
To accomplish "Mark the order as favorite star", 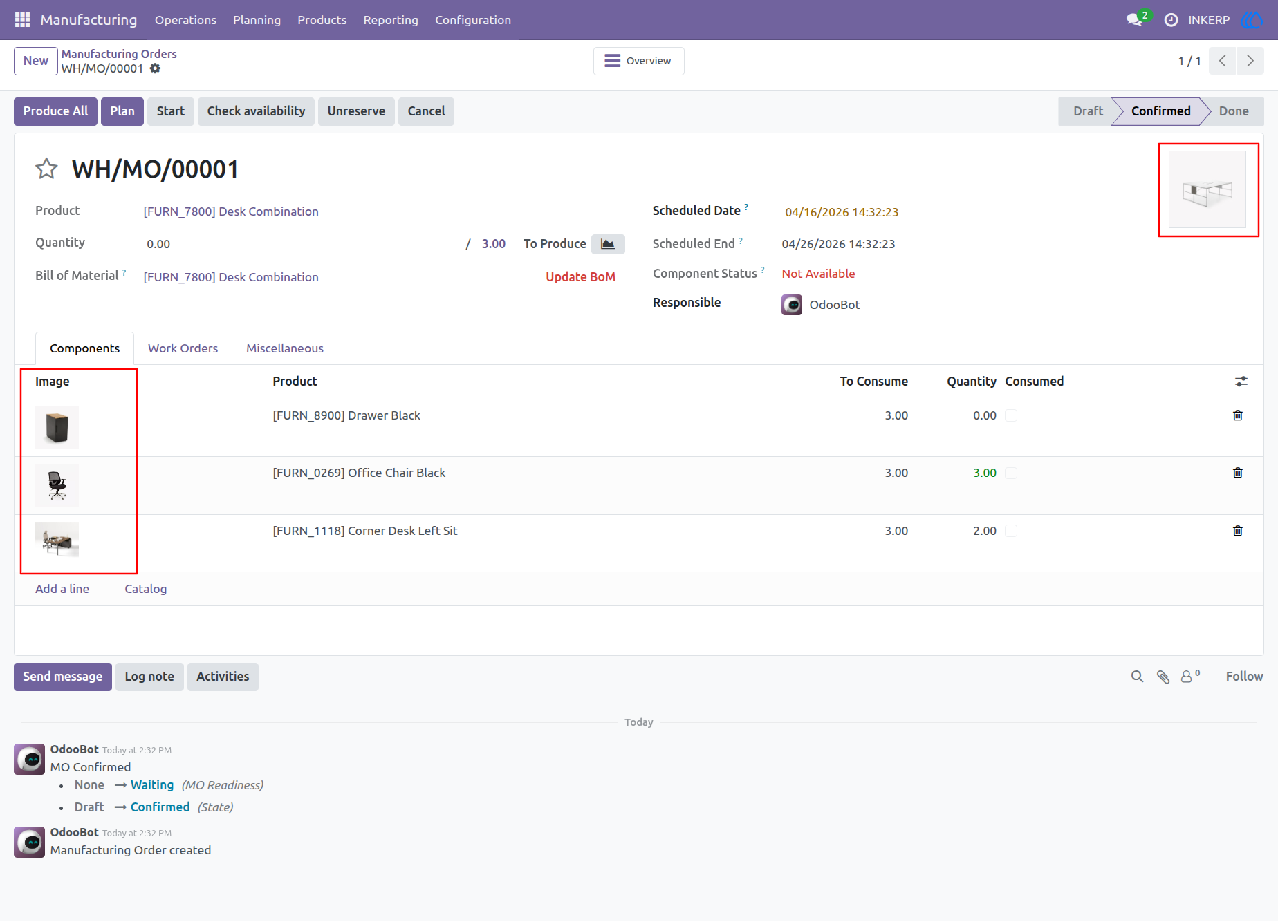I will 46,169.
